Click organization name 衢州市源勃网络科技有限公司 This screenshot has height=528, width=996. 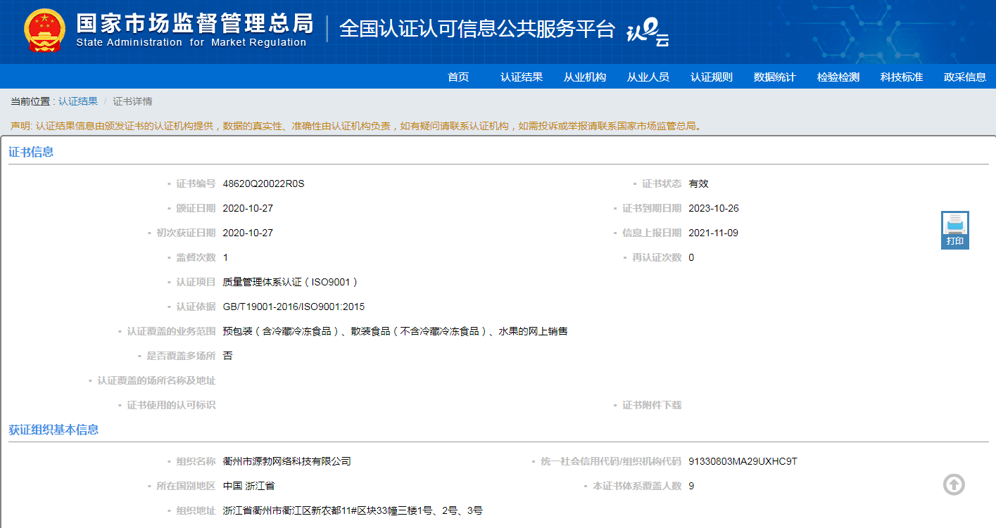tap(286, 461)
